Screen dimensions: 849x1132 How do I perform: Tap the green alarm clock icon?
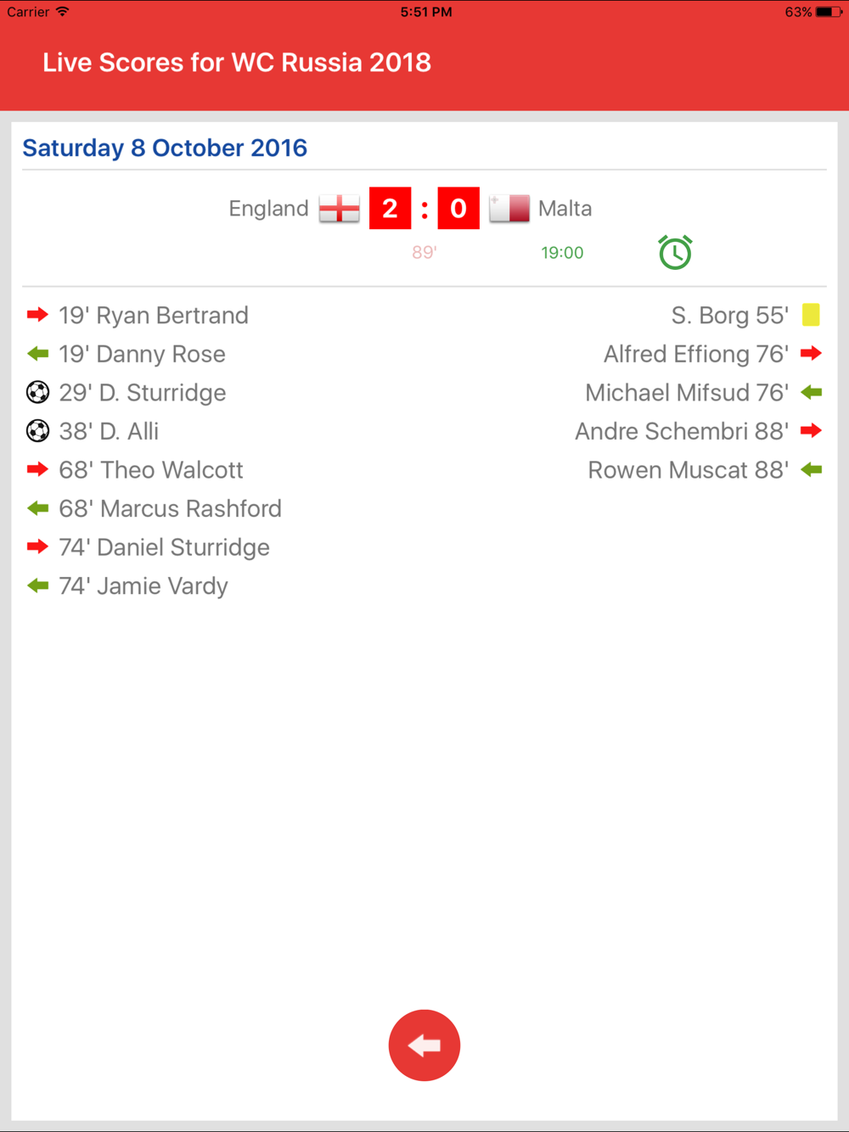[676, 252]
